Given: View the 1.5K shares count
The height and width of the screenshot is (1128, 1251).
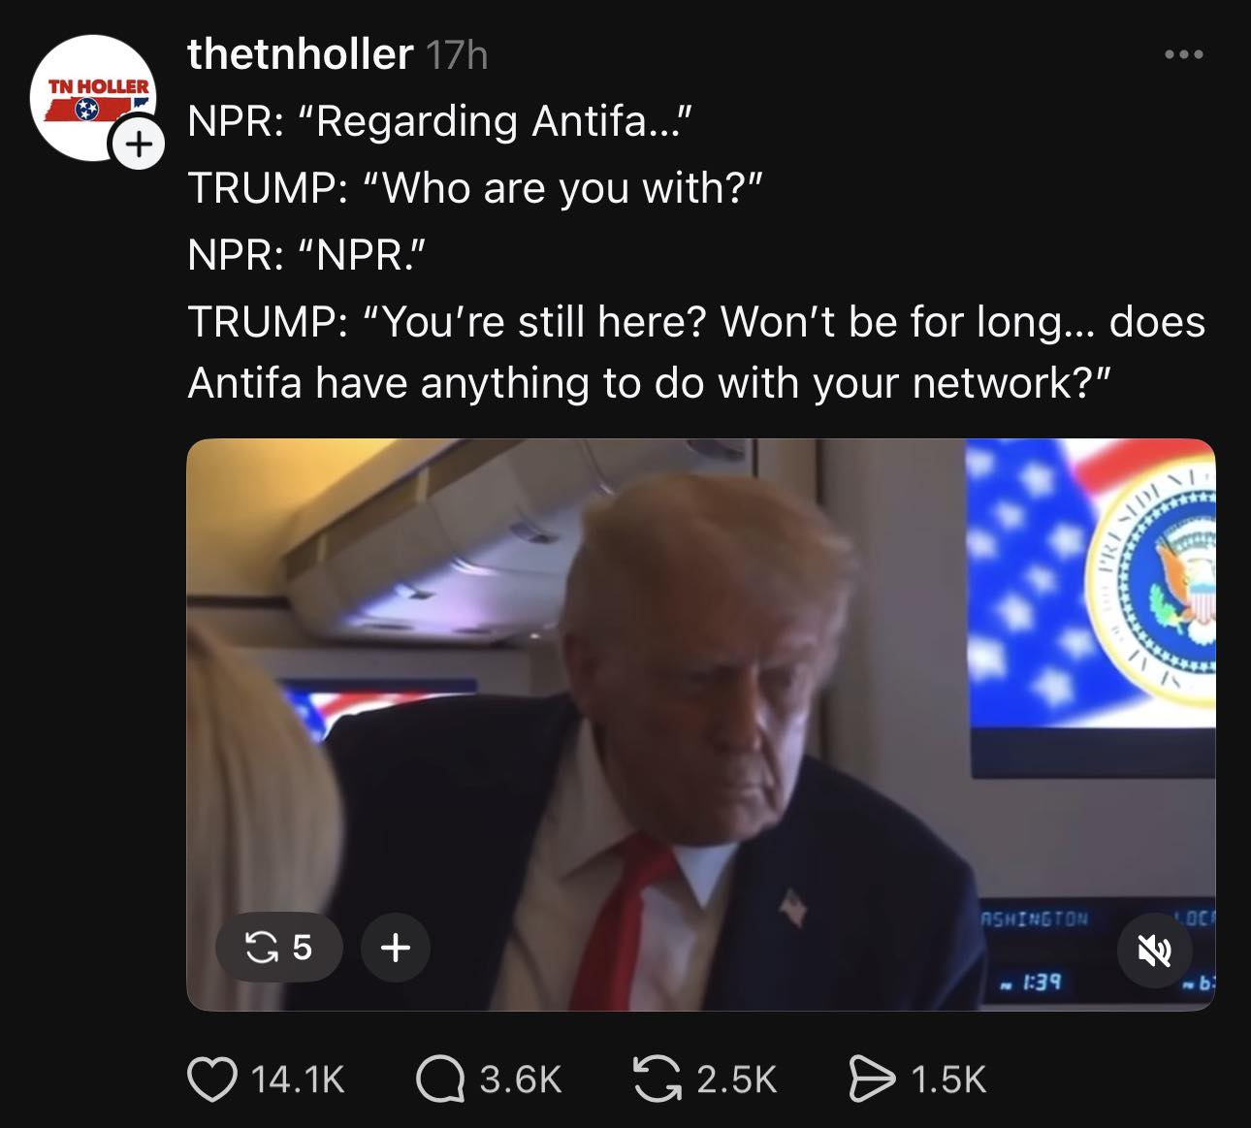Looking at the screenshot, I should coord(948,1080).
